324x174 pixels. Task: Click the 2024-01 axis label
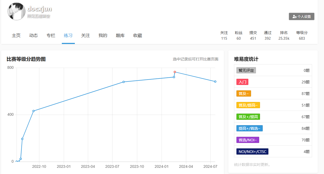pyautogui.click(x=162, y=167)
